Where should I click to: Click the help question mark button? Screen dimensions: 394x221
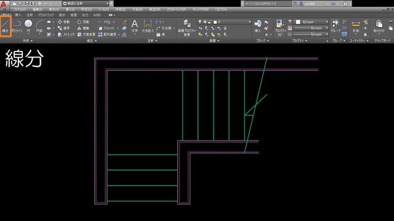(x=345, y=4)
